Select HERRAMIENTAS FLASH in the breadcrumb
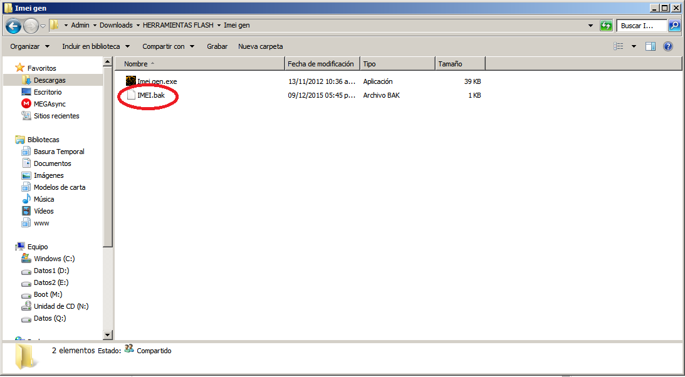 (x=178, y=25)
